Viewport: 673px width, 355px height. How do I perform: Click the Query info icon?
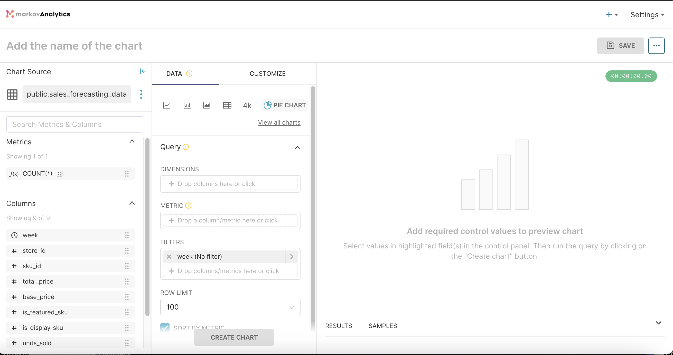coord(186,147)
